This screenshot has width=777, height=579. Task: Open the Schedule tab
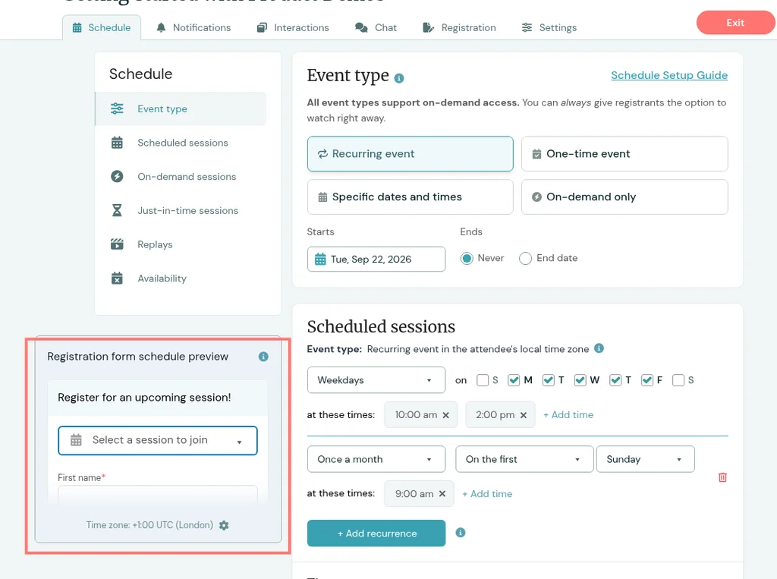pyautogui.click(x=102, y=28)
